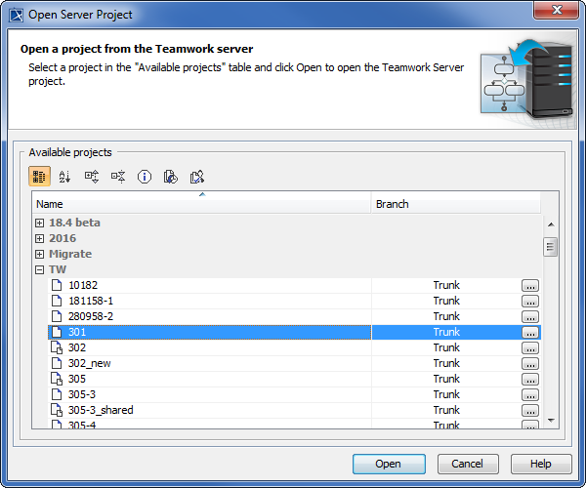Toggle the category view toolbar icon

coord(39,177)
